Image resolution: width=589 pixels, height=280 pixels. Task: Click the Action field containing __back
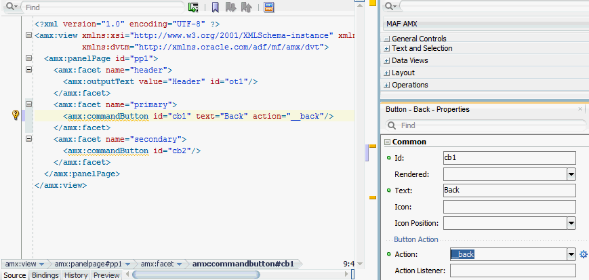click(x=508, y=254)
